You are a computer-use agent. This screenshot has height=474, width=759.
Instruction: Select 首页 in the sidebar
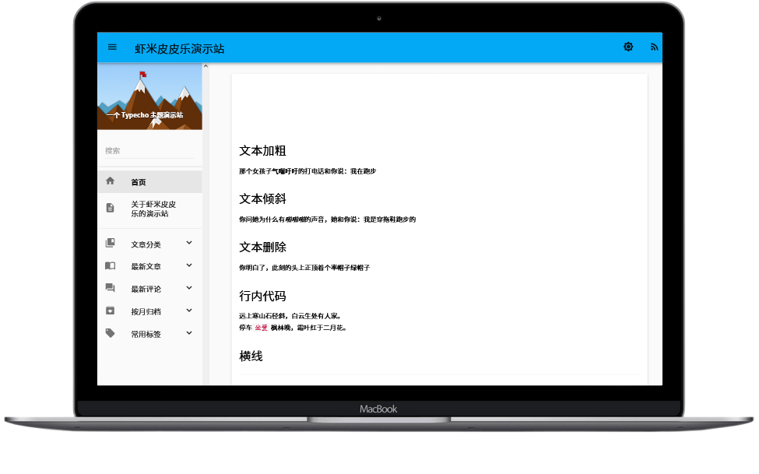coord(139,182)
